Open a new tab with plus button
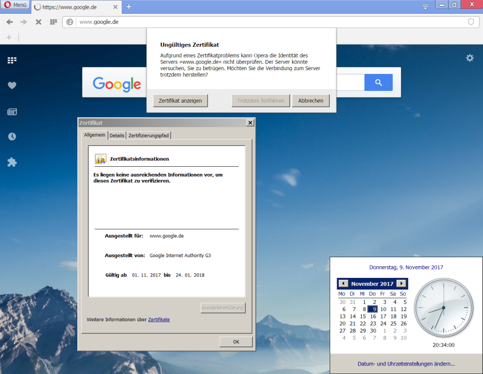 tap(129, 7)
